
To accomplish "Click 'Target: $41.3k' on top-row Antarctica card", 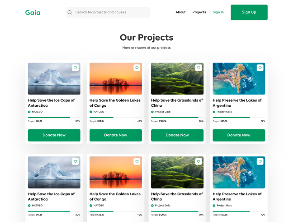I will coord(35,121).
